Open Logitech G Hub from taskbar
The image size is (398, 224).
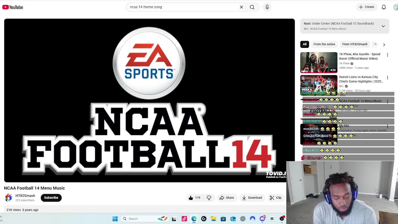click(204, 219)
